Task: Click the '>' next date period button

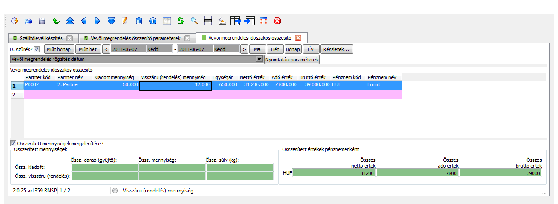Action: click(x=244, y=49)
